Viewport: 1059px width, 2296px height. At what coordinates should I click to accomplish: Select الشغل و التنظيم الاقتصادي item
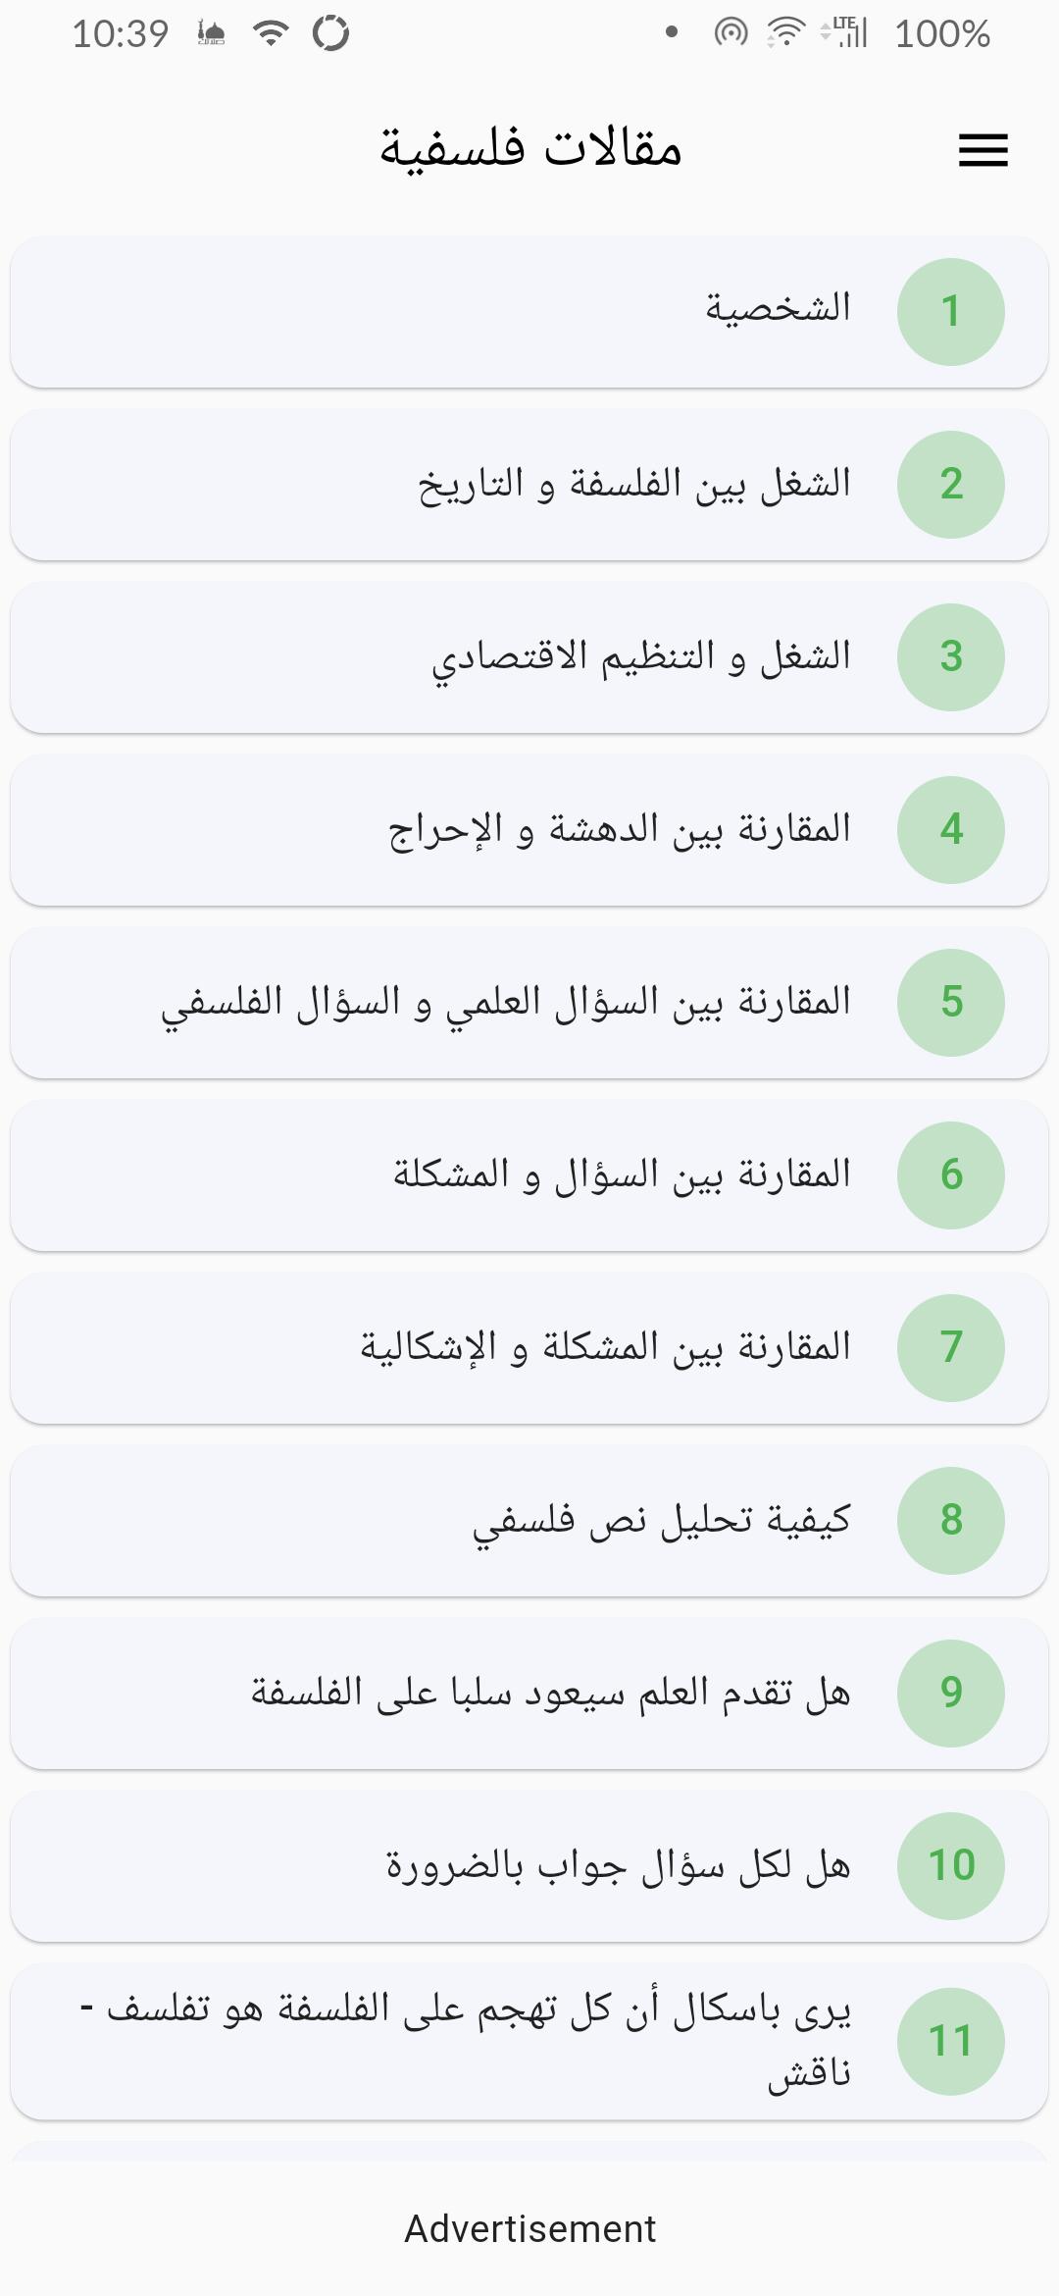point(529,657)
